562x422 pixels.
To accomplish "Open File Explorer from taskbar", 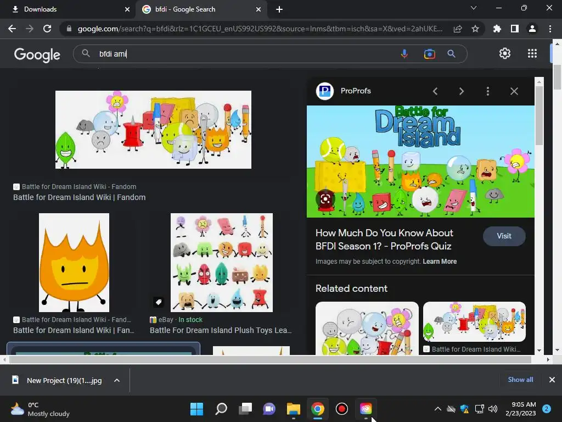I will pos(293,409).
